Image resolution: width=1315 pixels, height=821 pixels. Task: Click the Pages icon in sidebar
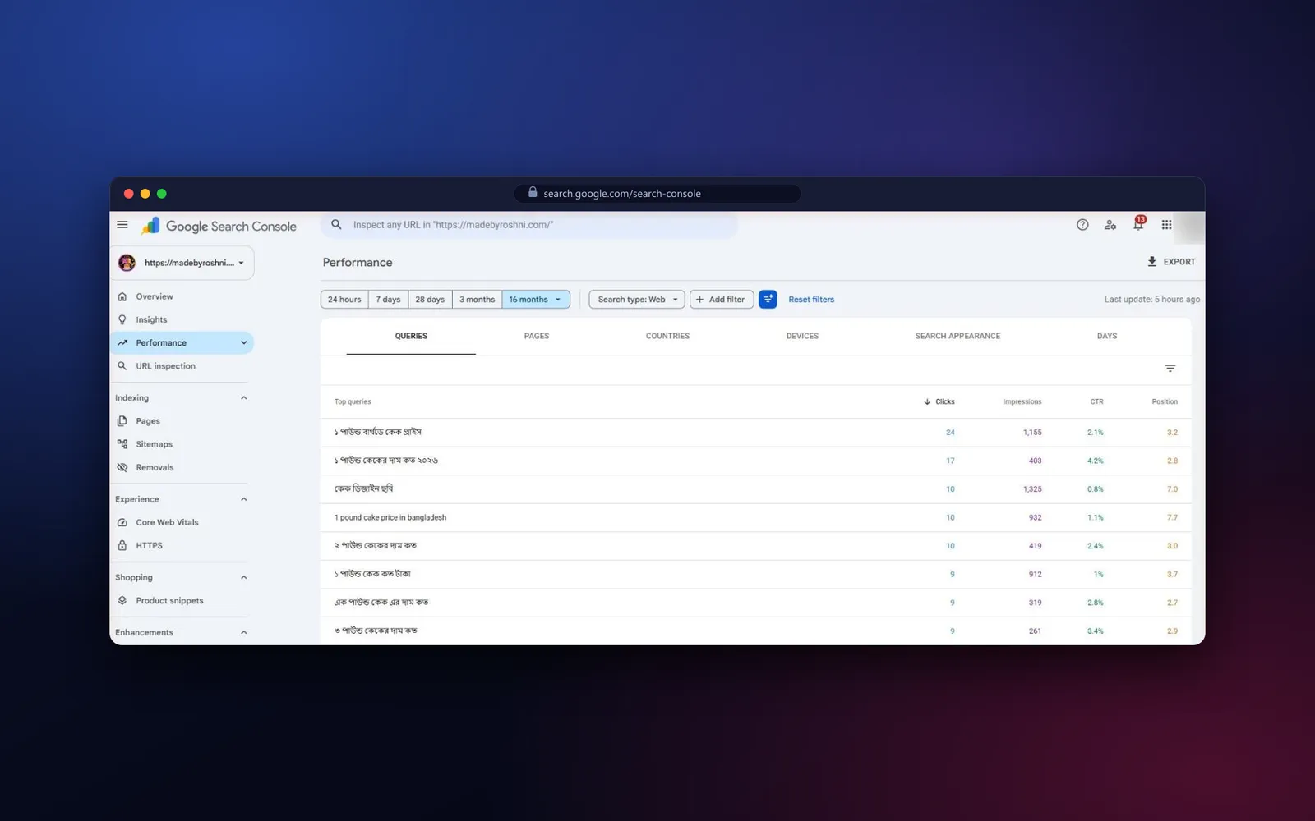tap(122, 421)
